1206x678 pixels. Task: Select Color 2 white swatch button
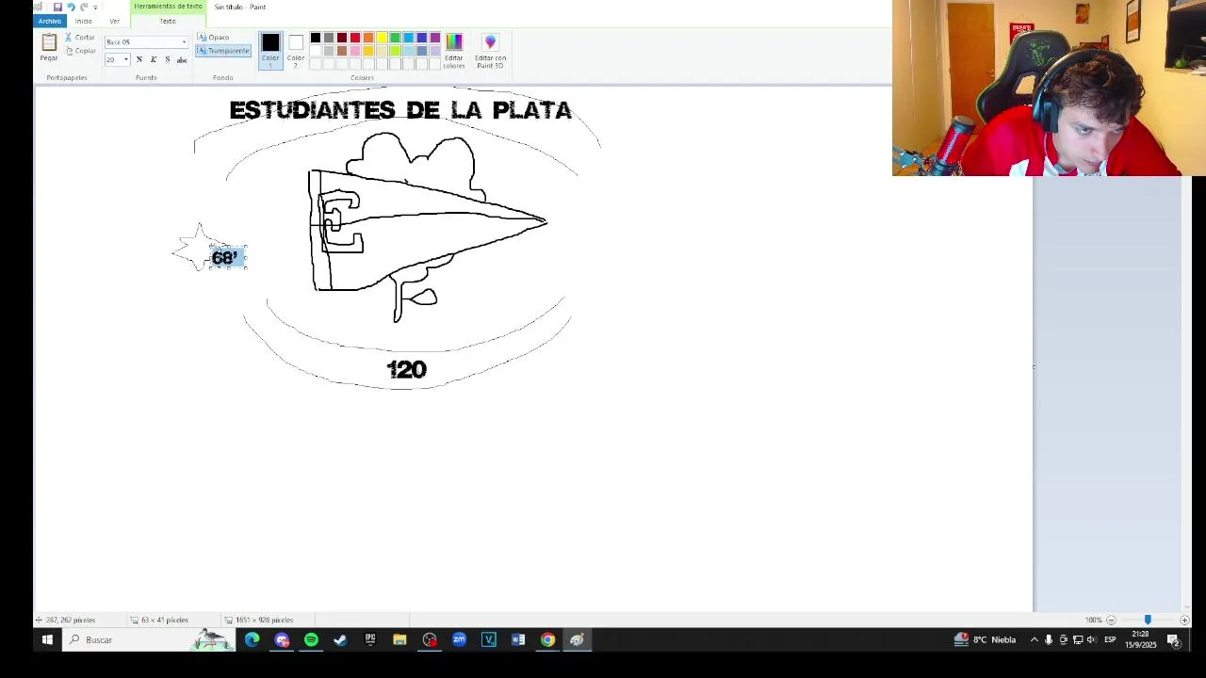click(x=296, y=49)
